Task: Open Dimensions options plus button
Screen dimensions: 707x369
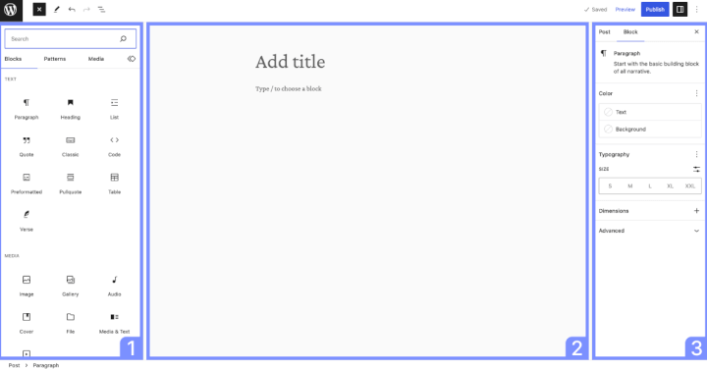Action: (x=696, y=211)
